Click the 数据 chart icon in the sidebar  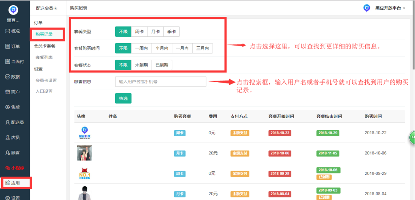[7, 77]
